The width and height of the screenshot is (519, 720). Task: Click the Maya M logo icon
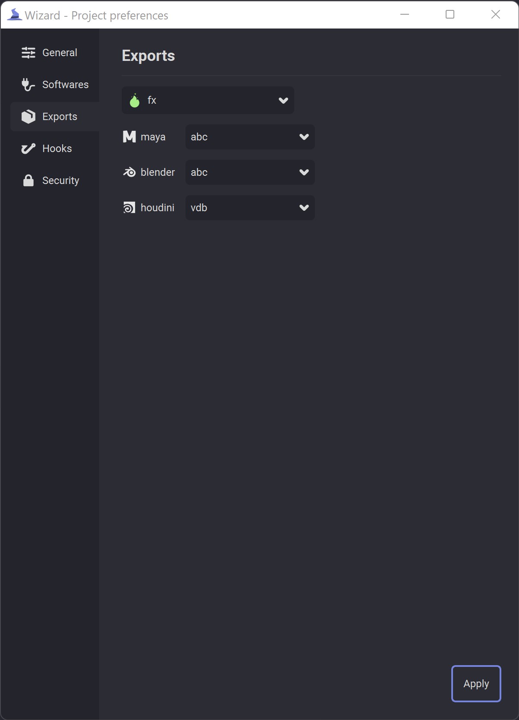[129, 137]
